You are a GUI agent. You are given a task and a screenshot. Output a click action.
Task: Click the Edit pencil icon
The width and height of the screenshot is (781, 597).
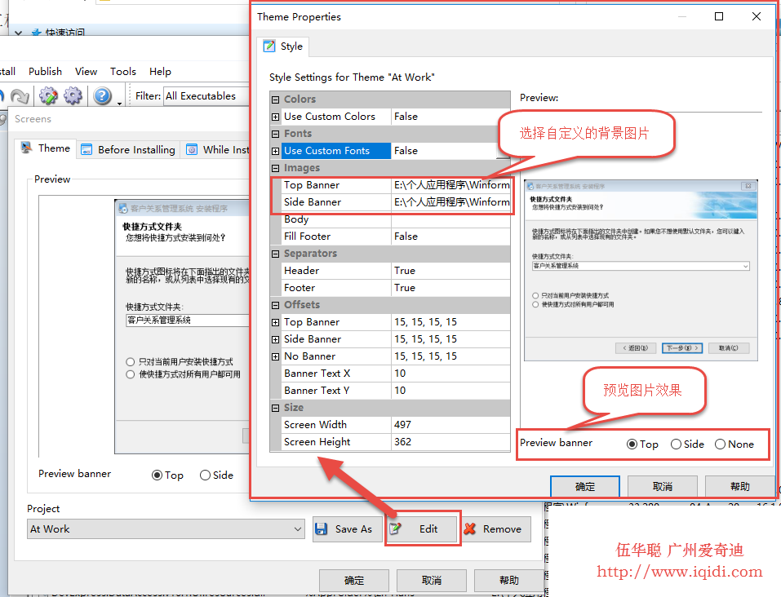(395, 528)
